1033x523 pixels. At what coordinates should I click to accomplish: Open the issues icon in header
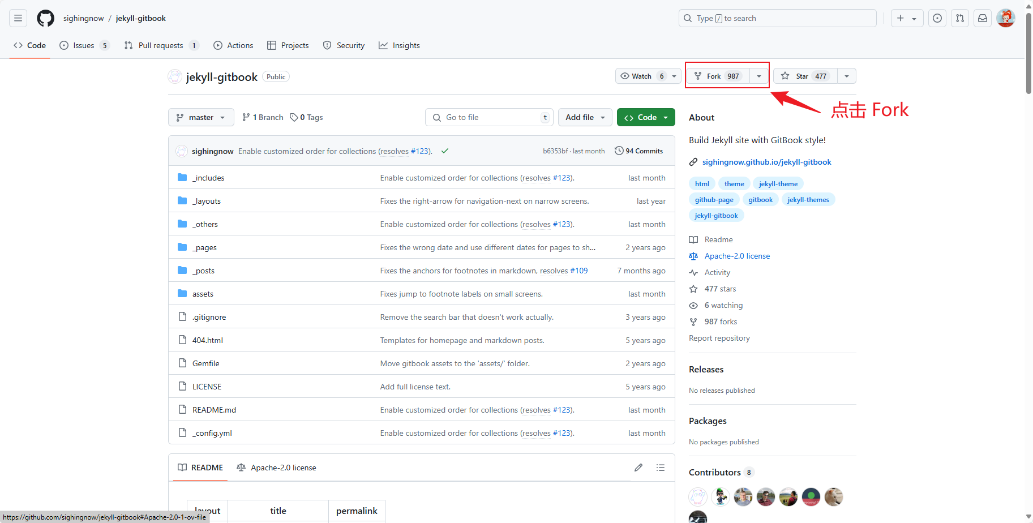tap(937, 18)
